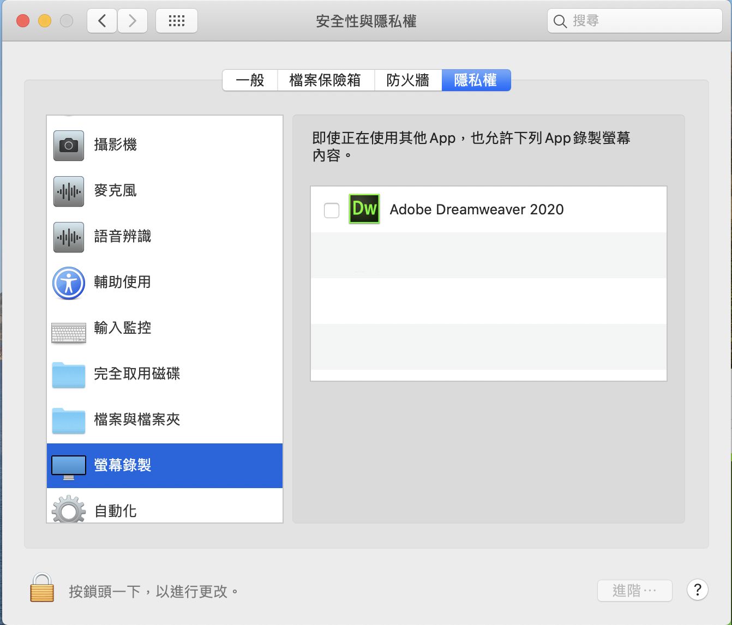
Task: Select the 防火牆 tab
Action: 408,80
